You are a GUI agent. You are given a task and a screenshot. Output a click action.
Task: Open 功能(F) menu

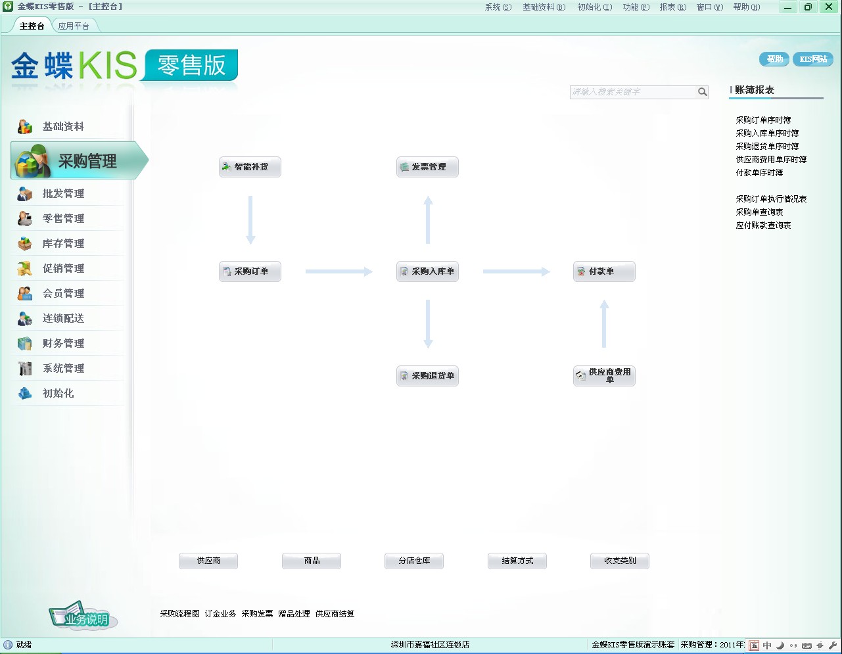[x=636, y=7]
